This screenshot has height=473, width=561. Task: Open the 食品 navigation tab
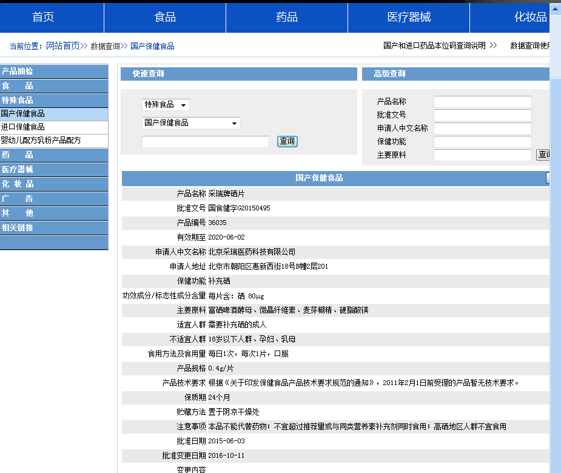pyautogui.click(x=165, y=17)
